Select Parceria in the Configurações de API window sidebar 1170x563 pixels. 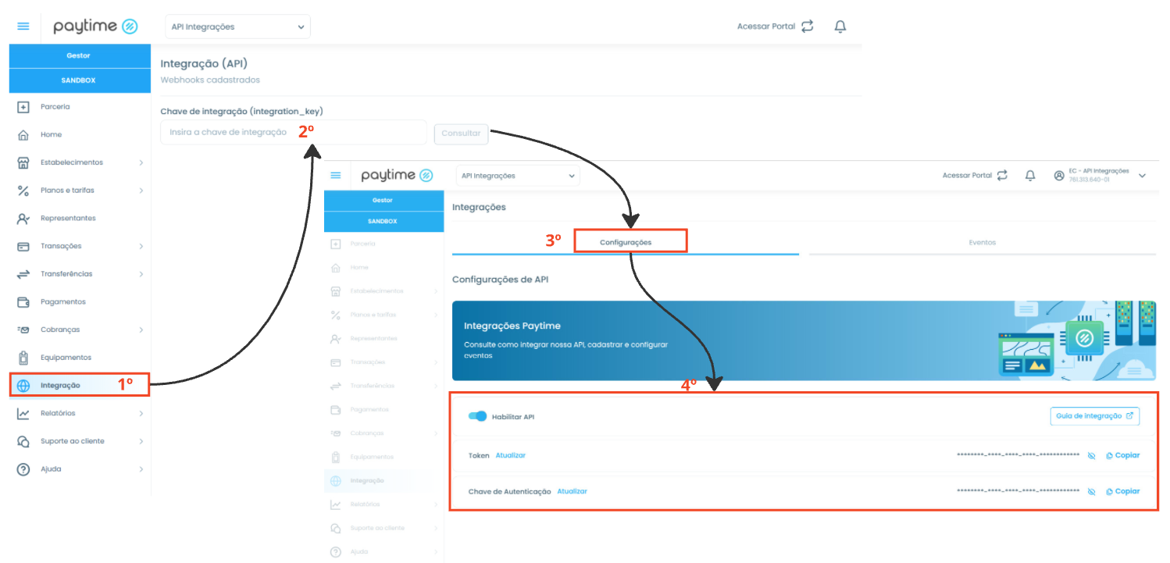pyautogui.click(x=383, y=244)
